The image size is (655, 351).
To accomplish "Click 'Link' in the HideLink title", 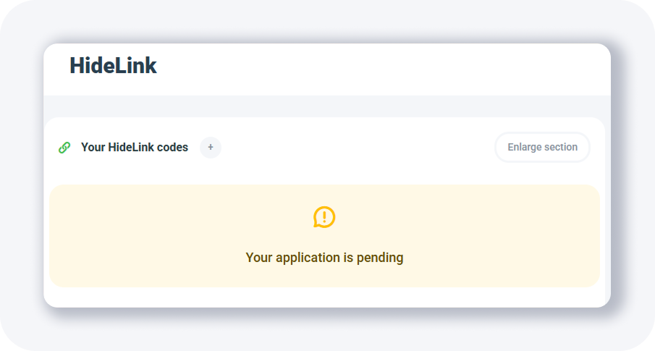I will 136,66.
